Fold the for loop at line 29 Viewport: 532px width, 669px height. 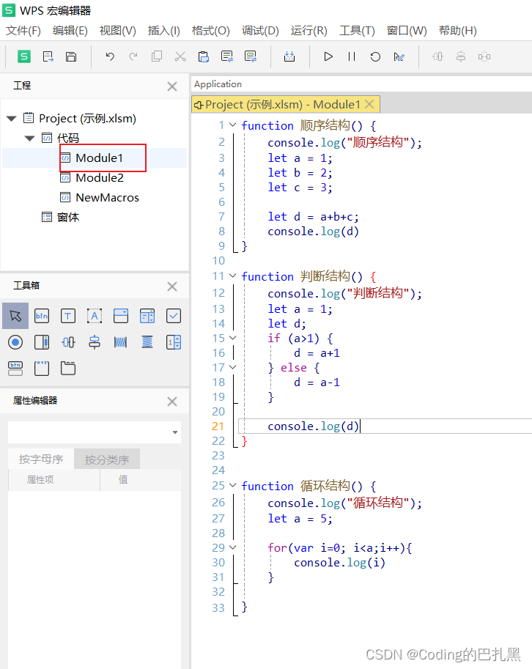(x=233, y=547)
